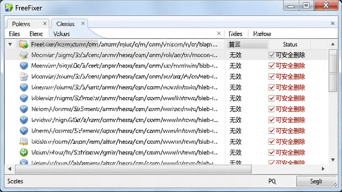Uncheck the 可安全删除 box on the Linepwwr row
This screenshot has width=342, height=192.
271,88
